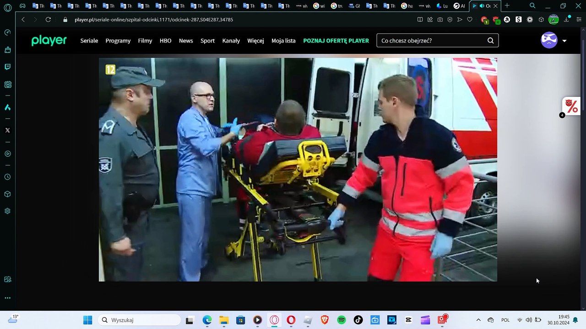Open the percent discount badge on the right
This screenshot has width=586, height=329.
[571, 106]
